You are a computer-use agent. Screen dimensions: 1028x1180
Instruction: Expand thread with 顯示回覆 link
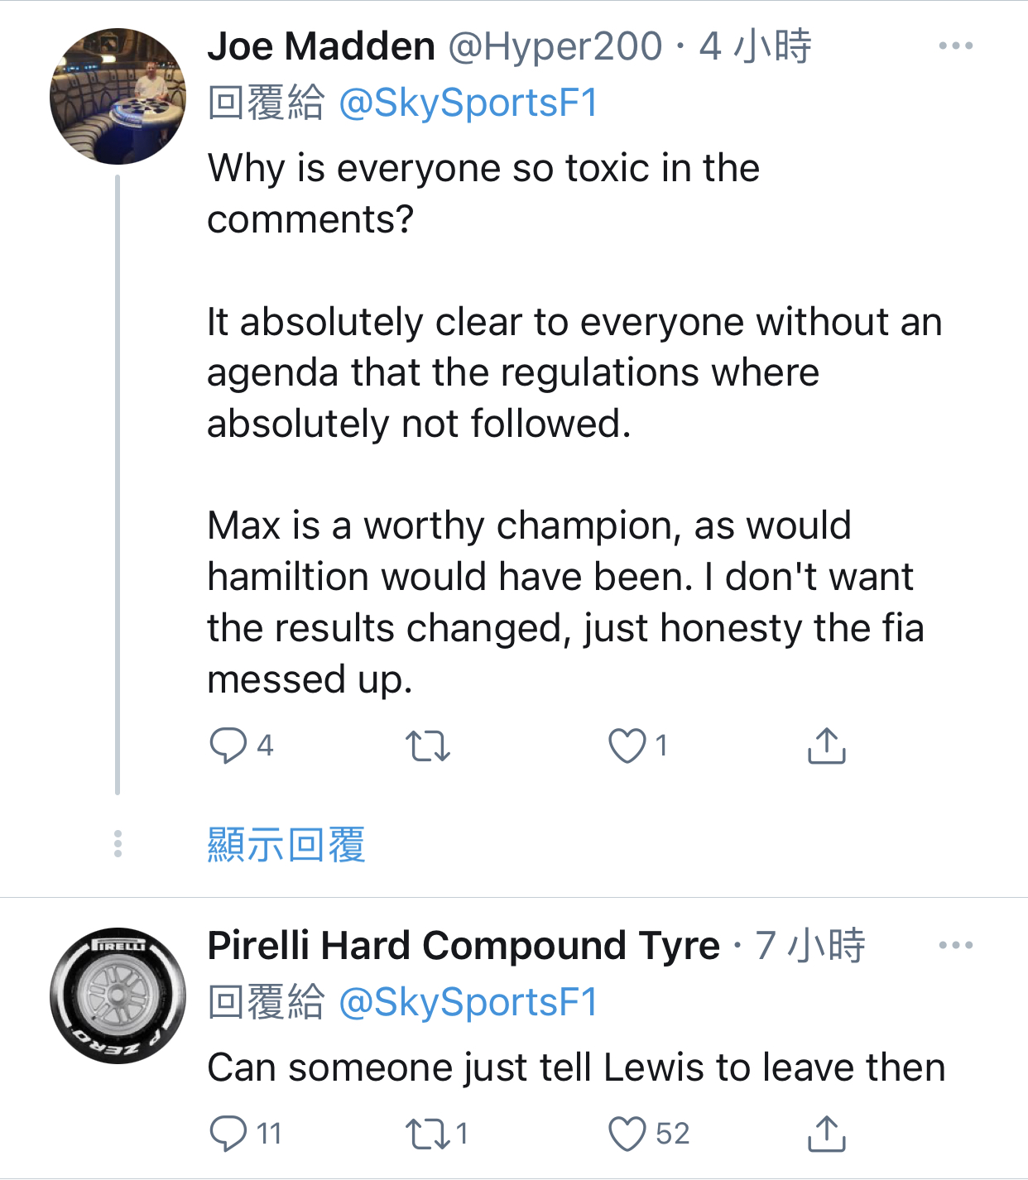(x=286, y=845)
